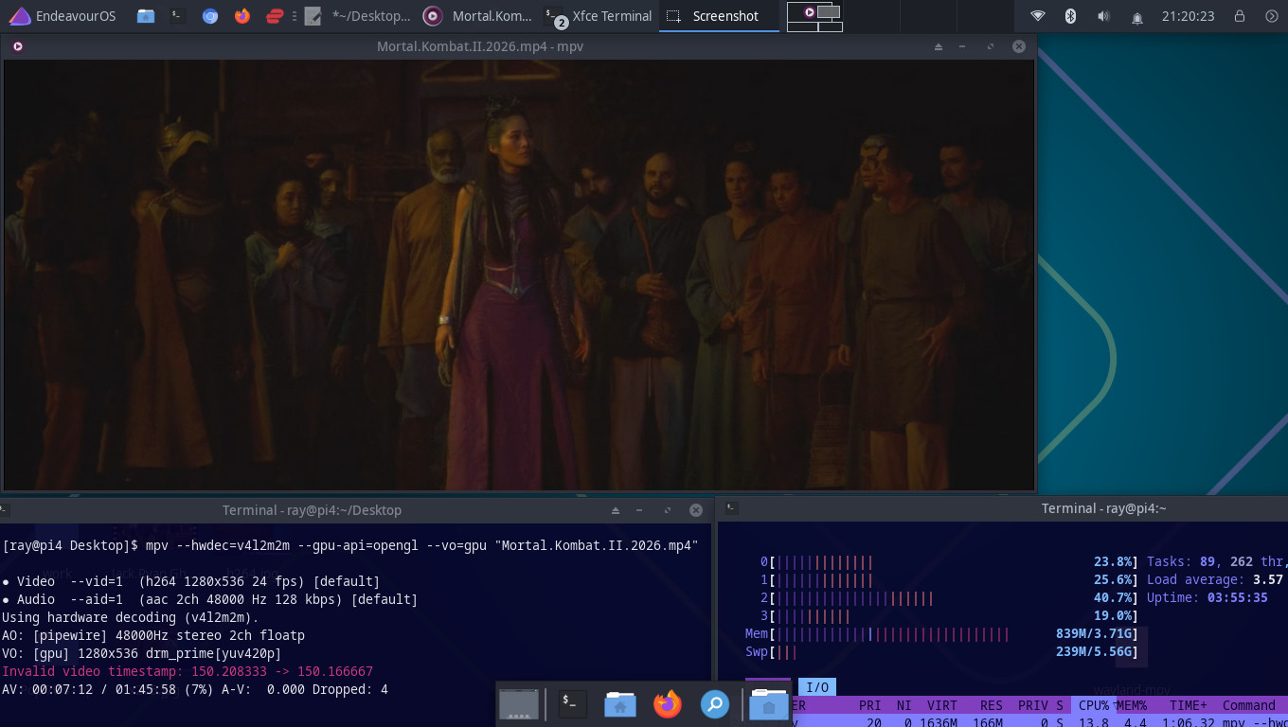Click the mpv command line in terminal
This screenshot has height=727, width=1288.
click(x=350, y=545)
